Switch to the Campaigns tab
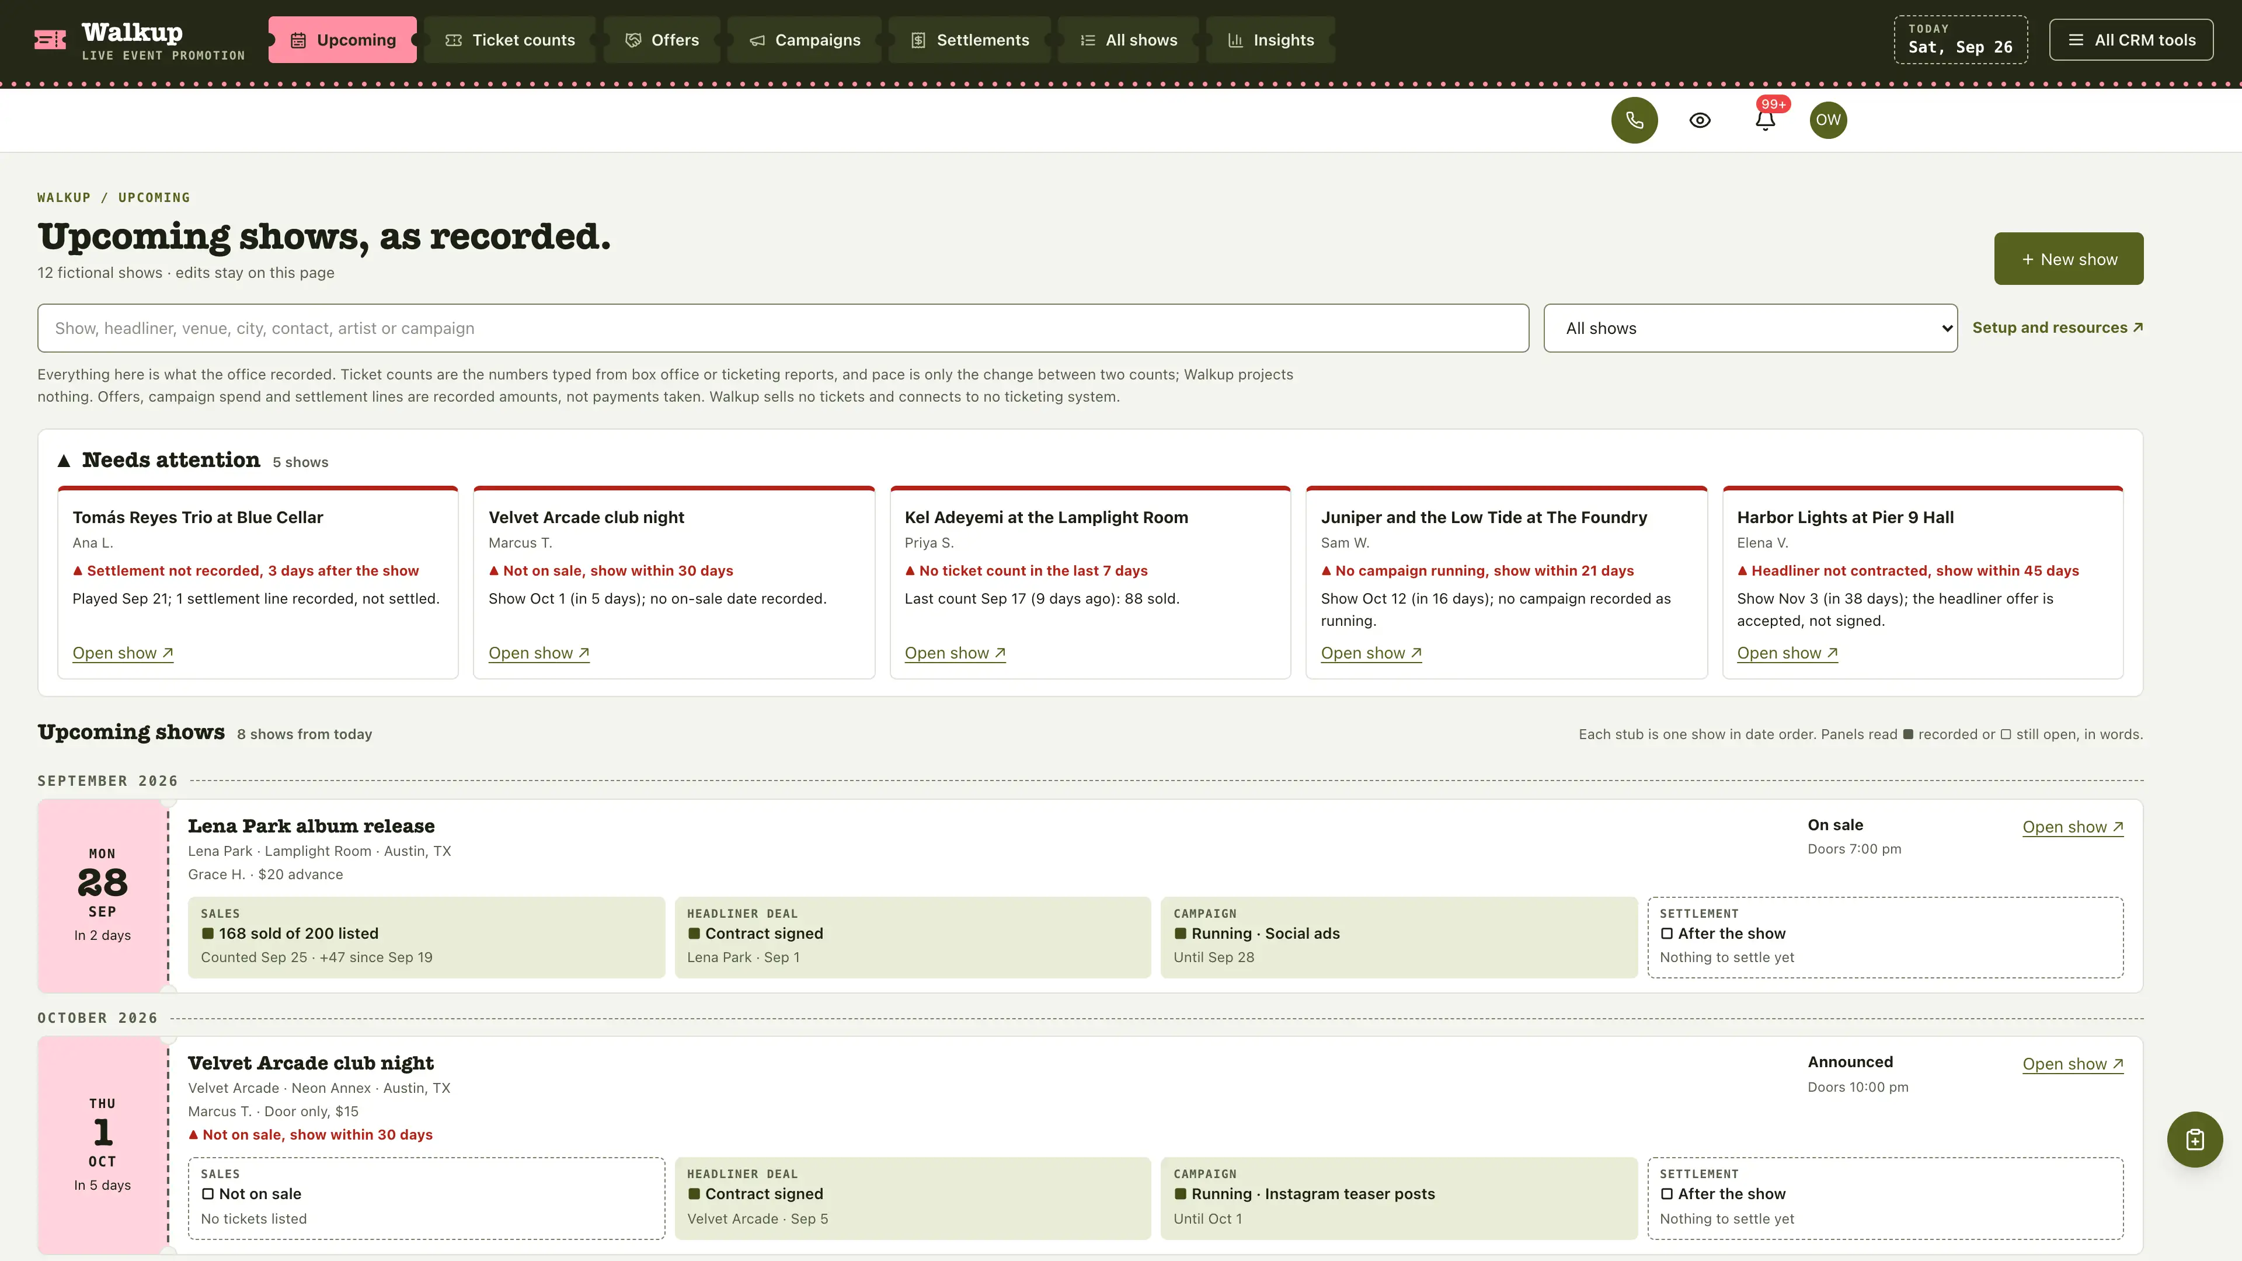2242x1261 pixels. click(804, 40)
